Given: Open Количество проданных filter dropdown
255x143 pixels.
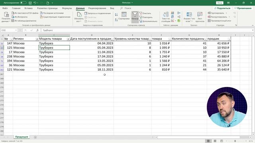Looking at the screenshot, I should coord(206,39).
